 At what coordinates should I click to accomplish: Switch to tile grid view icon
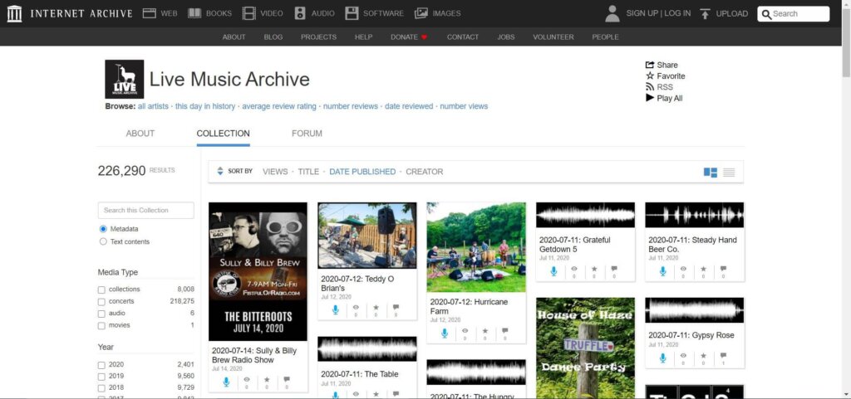[x=711, y=173]
